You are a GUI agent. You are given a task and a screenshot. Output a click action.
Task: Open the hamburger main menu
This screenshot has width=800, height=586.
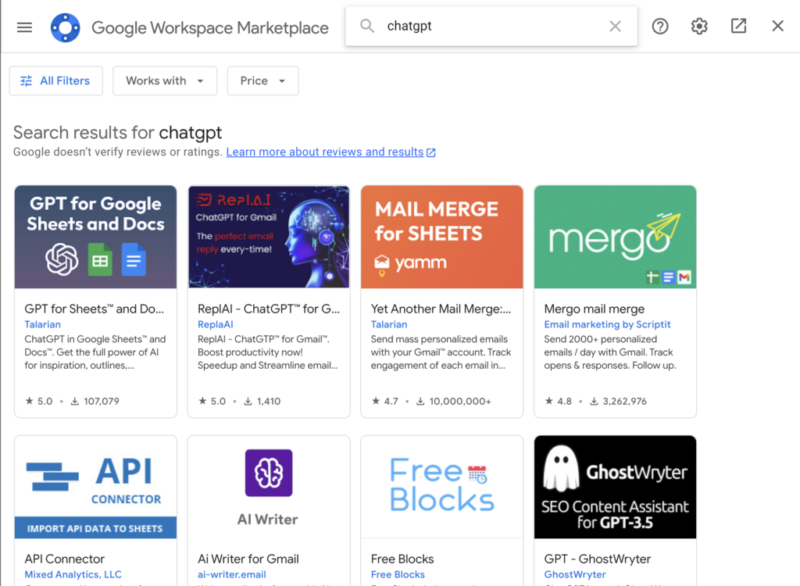(x=24, y=27)
